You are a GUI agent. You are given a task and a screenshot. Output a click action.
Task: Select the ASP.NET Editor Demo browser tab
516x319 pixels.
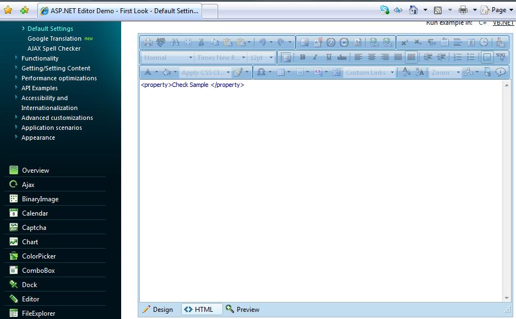[120, 11]
